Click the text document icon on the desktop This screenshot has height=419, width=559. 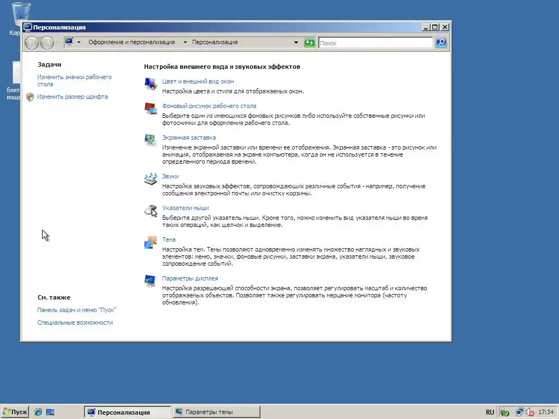[x=16, y=72]
